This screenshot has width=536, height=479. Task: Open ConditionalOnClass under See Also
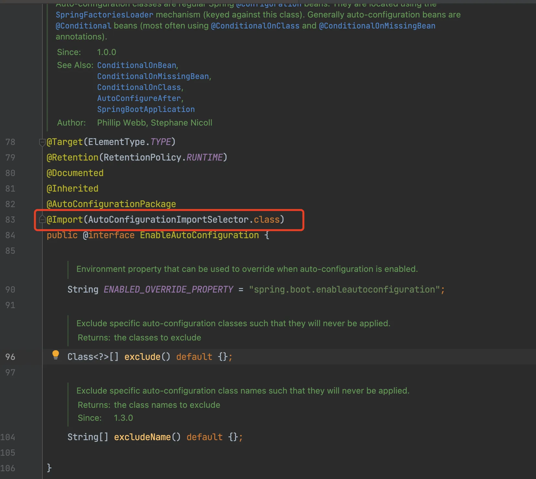click(139, 87)
